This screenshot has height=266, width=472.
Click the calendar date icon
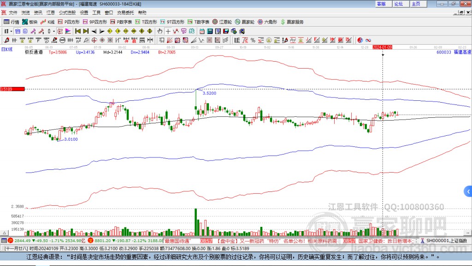coord(202,31)
